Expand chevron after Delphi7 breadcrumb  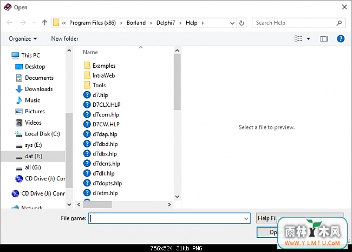[180, 23]
